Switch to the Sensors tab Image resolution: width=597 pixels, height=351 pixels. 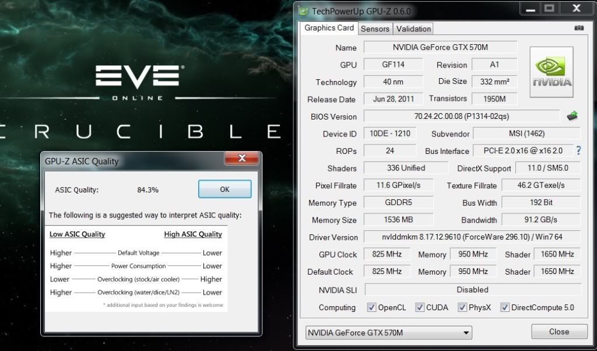tap(375, 29)
